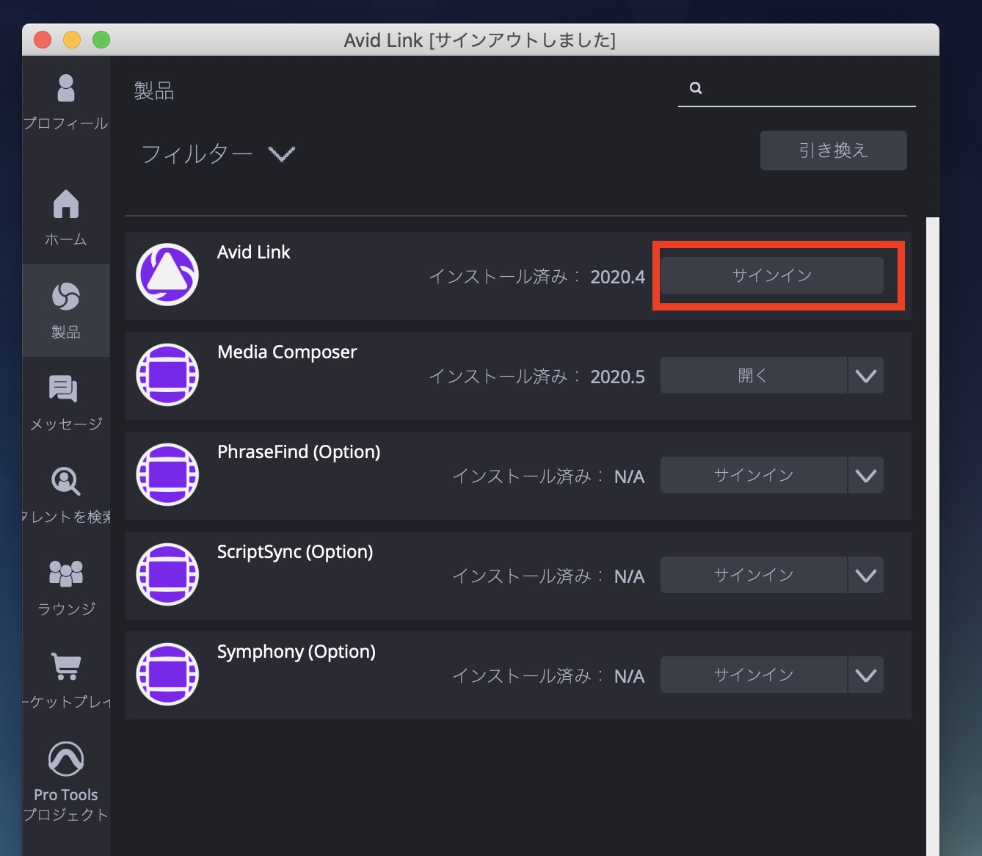Click サインイン button for Avid Link

[x=772, y=275]
